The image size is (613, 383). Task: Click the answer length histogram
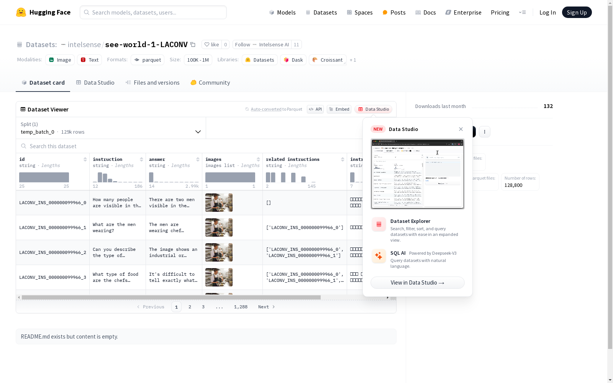click(x=174, y=177)
